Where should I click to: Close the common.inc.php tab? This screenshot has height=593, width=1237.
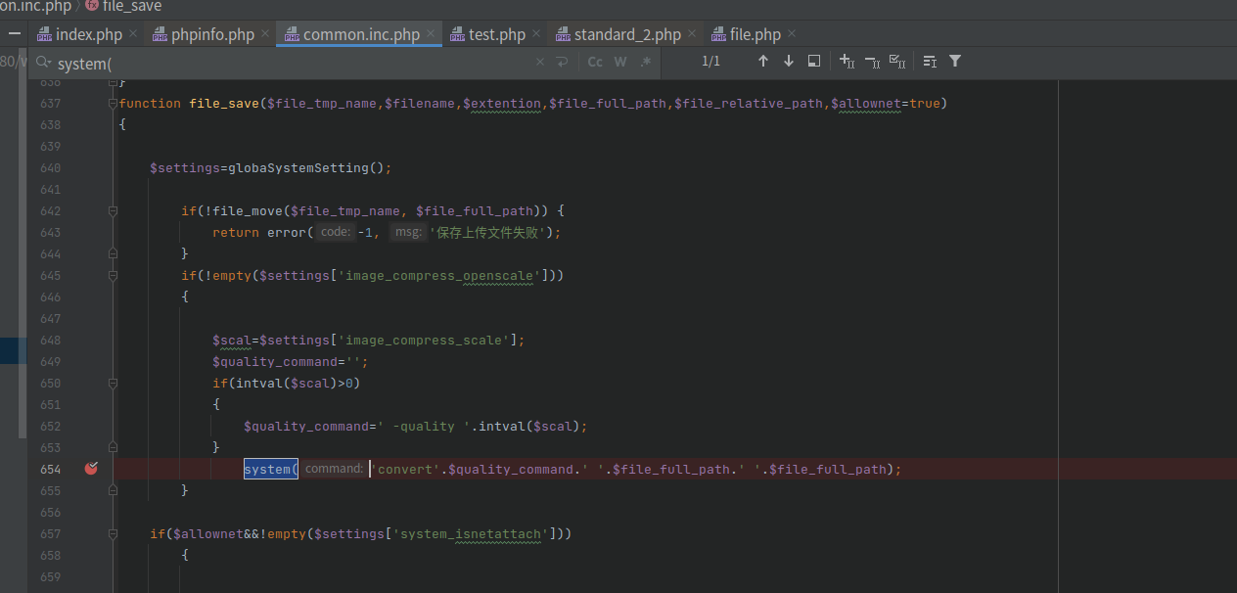[431, 34]
